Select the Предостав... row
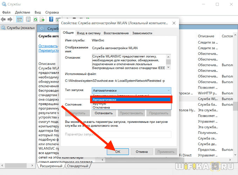 tap(208, 150)
